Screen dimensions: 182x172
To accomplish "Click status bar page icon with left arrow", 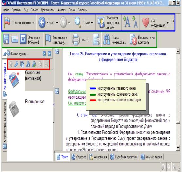I will click(163, 167).
